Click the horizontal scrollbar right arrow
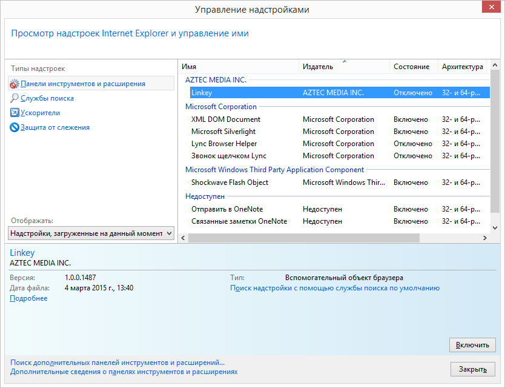Viewport: 505px width, 388px height. click(484, 238)
